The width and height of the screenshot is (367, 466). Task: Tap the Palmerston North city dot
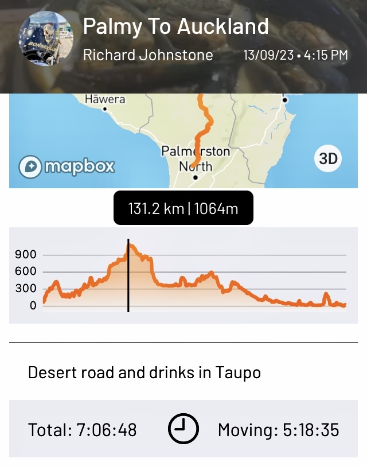[195, 178]
